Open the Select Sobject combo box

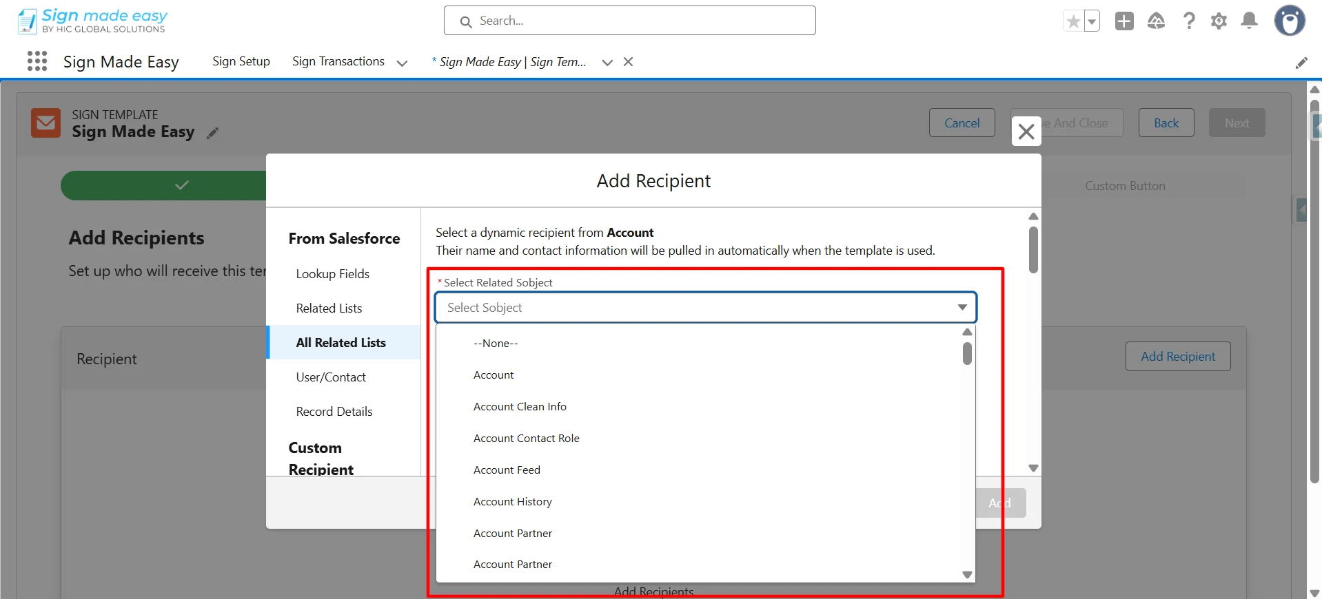click(x=706, y=308)
